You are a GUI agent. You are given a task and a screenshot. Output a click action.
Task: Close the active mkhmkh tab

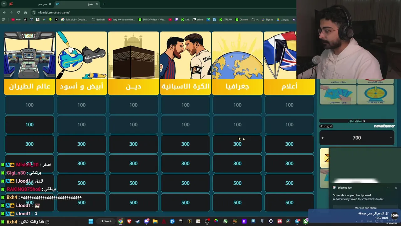pos(96,4)
